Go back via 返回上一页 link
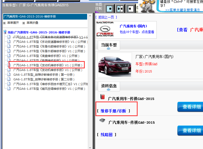203x149 pixels. pos(106,17)
